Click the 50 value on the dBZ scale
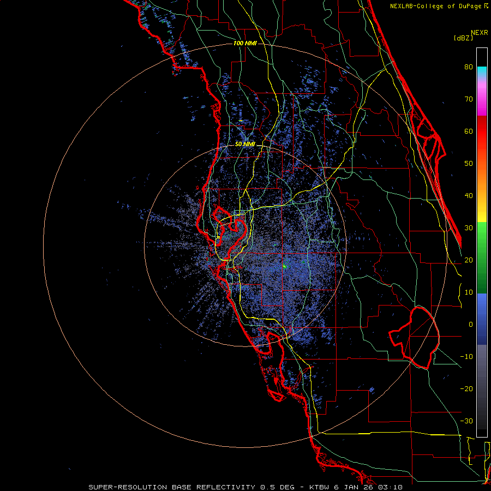The width and height of the screenshot is (491, 491). coord(469,164)
